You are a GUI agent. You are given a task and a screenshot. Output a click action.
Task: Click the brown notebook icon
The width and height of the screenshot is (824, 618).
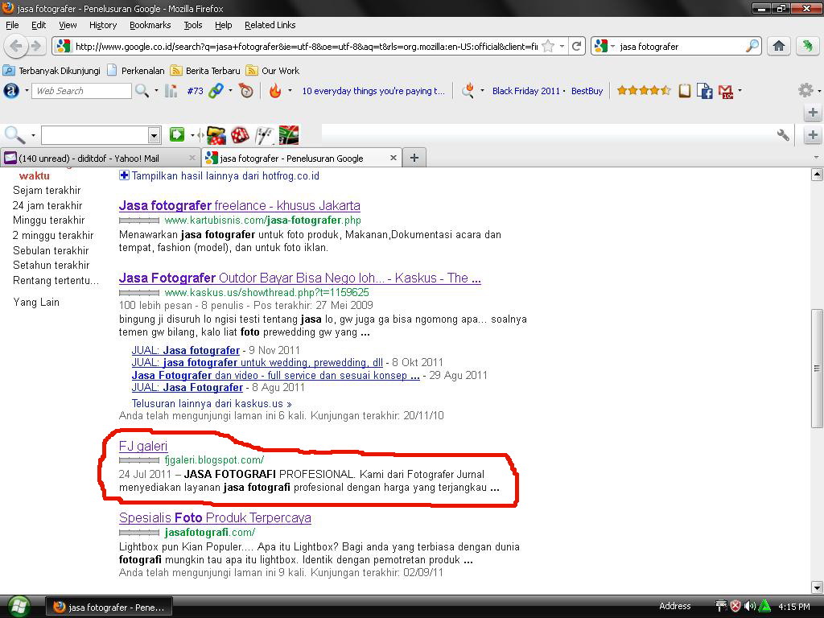pos(684,91)
